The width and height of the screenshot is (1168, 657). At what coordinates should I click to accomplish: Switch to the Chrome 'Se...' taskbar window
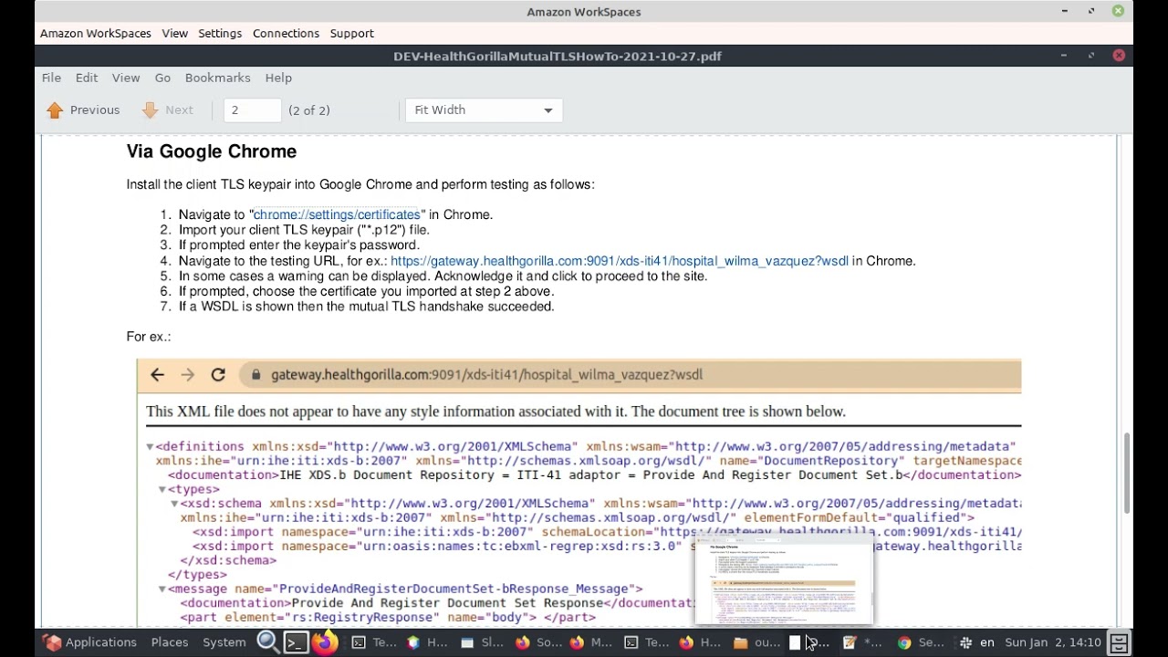(x=920, y=642)
